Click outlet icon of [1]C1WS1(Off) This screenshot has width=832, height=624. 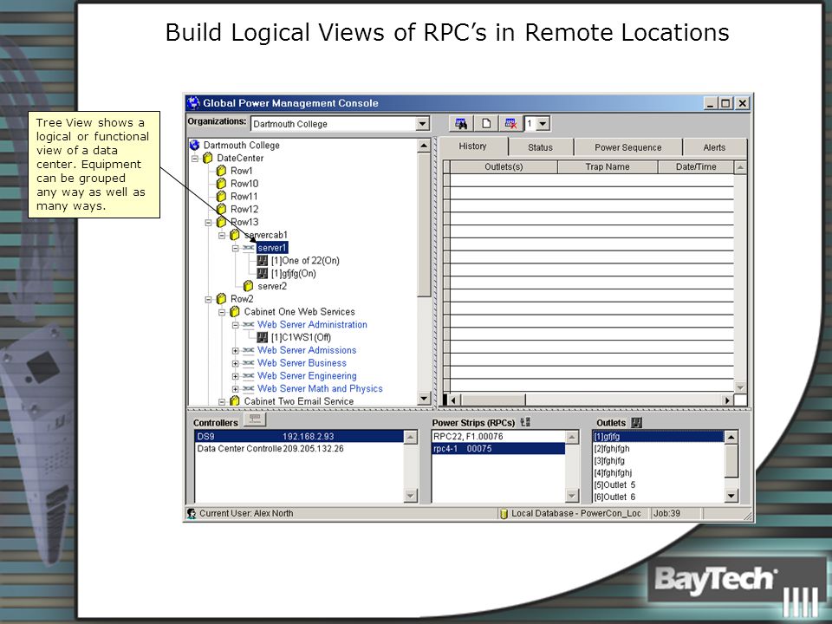(262, 337)
